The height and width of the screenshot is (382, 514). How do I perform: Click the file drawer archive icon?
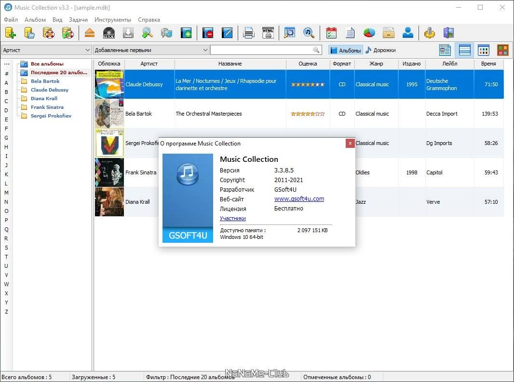pyautogui.click(x=389, y=33)
